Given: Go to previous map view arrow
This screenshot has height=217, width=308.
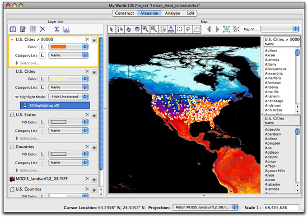Looking at the screenshot, I should click(x=209, y=30).
